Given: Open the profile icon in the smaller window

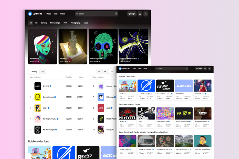Looking at the screenshot, I should pyautogui.click(x=205, y=69).
